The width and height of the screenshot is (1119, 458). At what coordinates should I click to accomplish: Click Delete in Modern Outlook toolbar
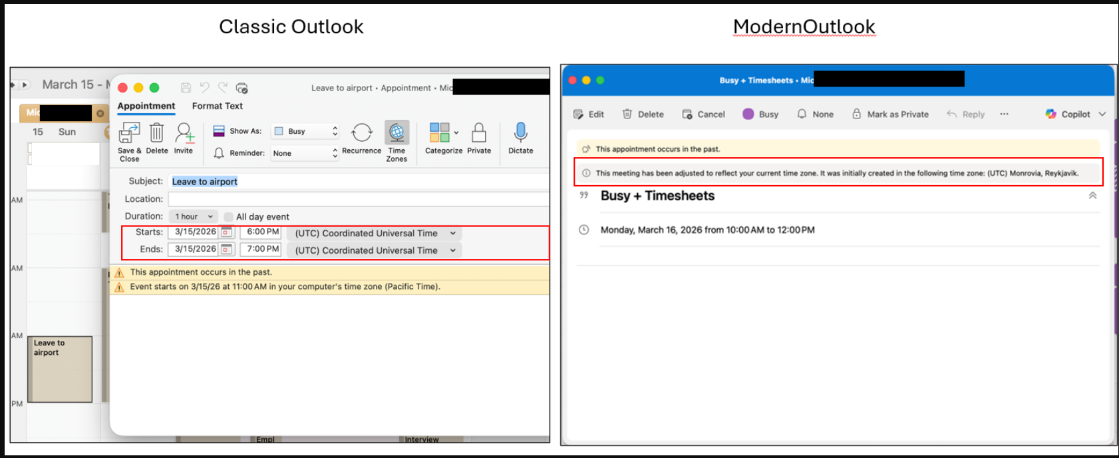tap(643, 114)
